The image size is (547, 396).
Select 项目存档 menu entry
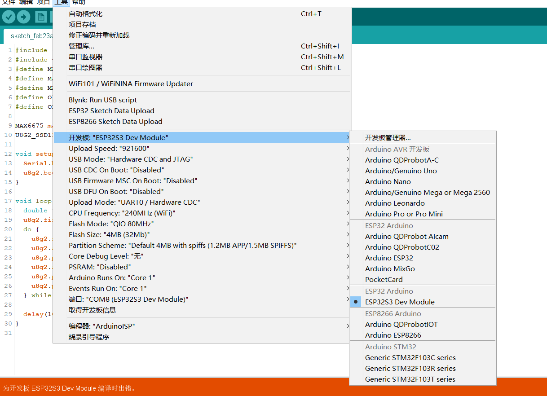click(x=202, y=25)
